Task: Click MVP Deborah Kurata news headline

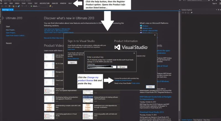Action: pyautogui.click(x=156, y=98)
